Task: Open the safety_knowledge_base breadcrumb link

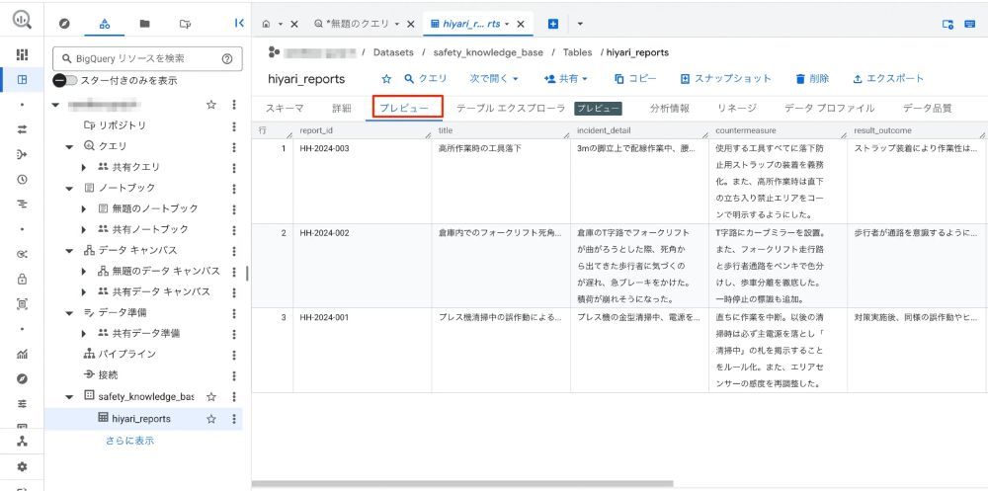Action: pos(488,52)
